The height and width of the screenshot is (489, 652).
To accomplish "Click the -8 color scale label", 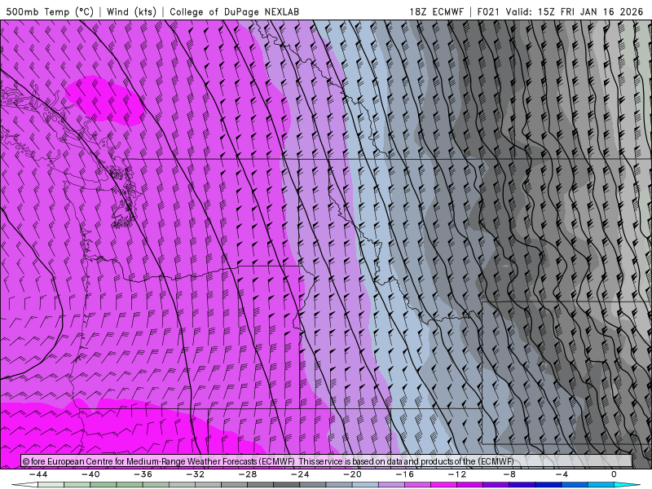I will click(510, 474).
